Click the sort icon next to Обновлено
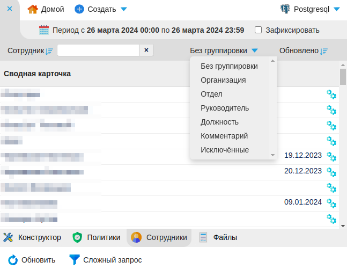This screenshot has width=347, height=269. 324,51
